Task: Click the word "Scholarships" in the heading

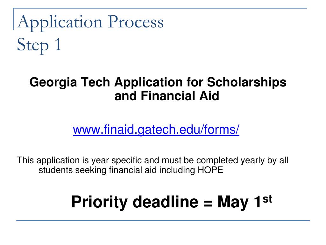Action: click(247, 82)
